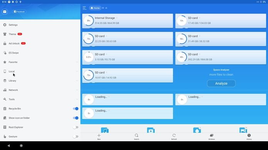Click the Recycle Bin trash icon
The image size is (268, 150).
(5, 108)
